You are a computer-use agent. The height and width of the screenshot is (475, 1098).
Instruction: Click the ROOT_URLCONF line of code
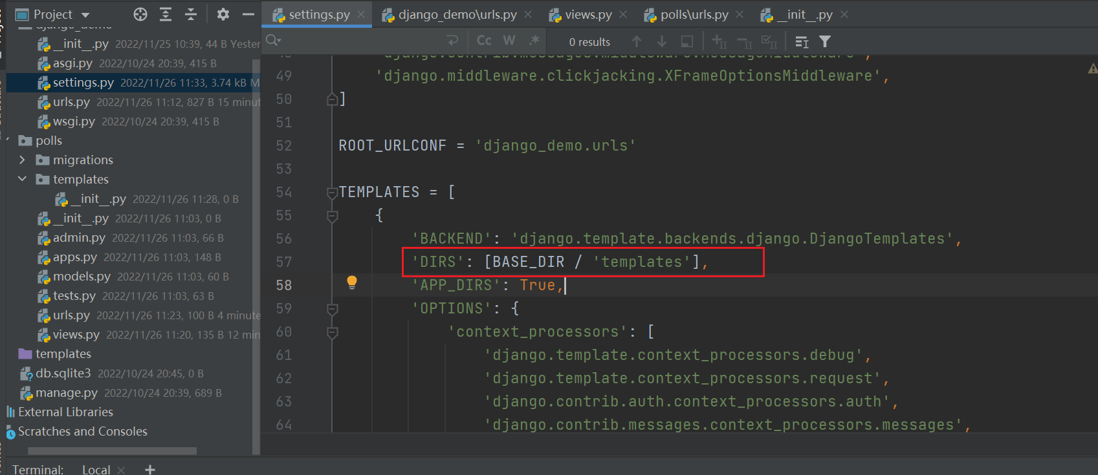(487, 145)
